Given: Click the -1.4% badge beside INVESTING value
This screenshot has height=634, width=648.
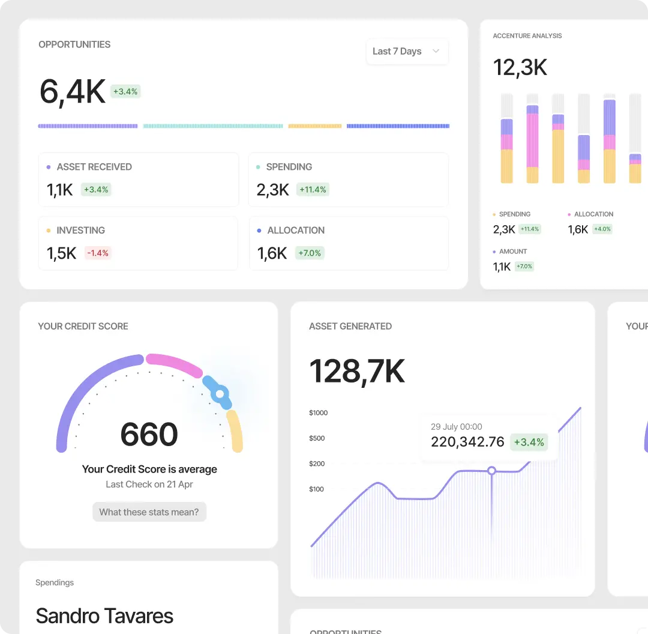Looking at the screenshot, I should (x=97, y=253).
